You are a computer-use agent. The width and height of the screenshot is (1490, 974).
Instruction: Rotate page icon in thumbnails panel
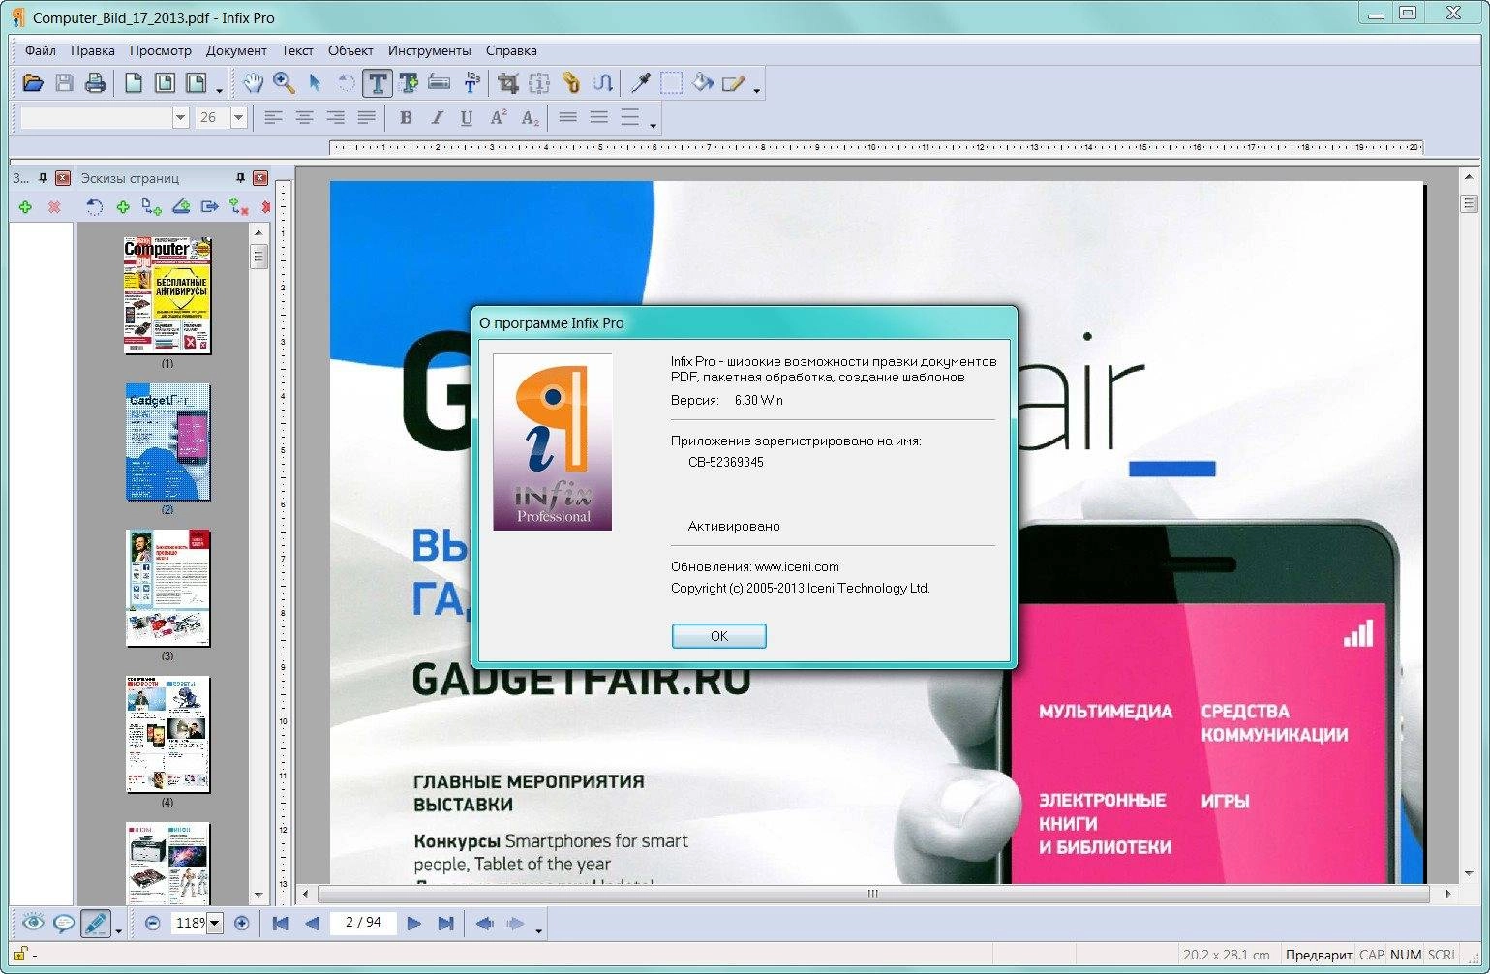pyautogui.click(x=94, y=206)
